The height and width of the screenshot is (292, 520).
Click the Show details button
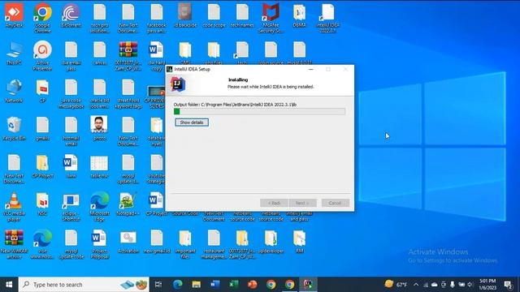tap(192, 122)
